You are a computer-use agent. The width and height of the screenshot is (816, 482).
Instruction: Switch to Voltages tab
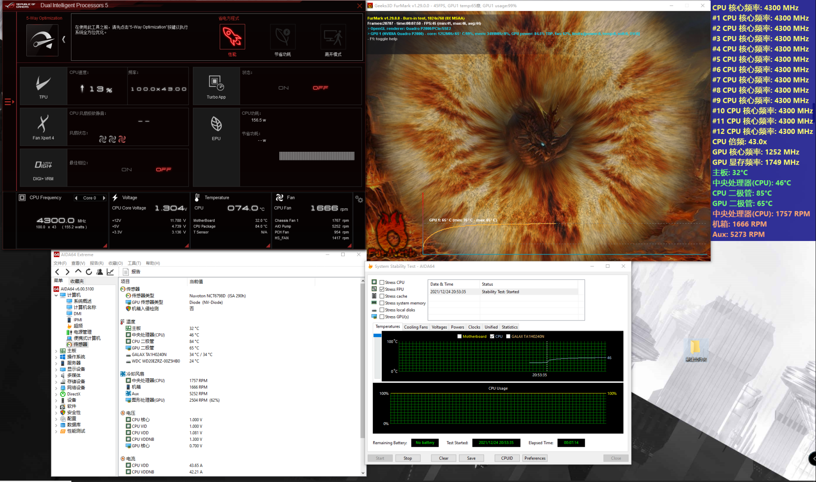coord(439,327)
